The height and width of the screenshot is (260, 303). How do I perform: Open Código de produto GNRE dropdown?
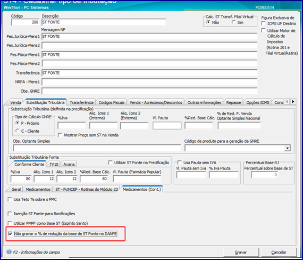coord(288,148)
